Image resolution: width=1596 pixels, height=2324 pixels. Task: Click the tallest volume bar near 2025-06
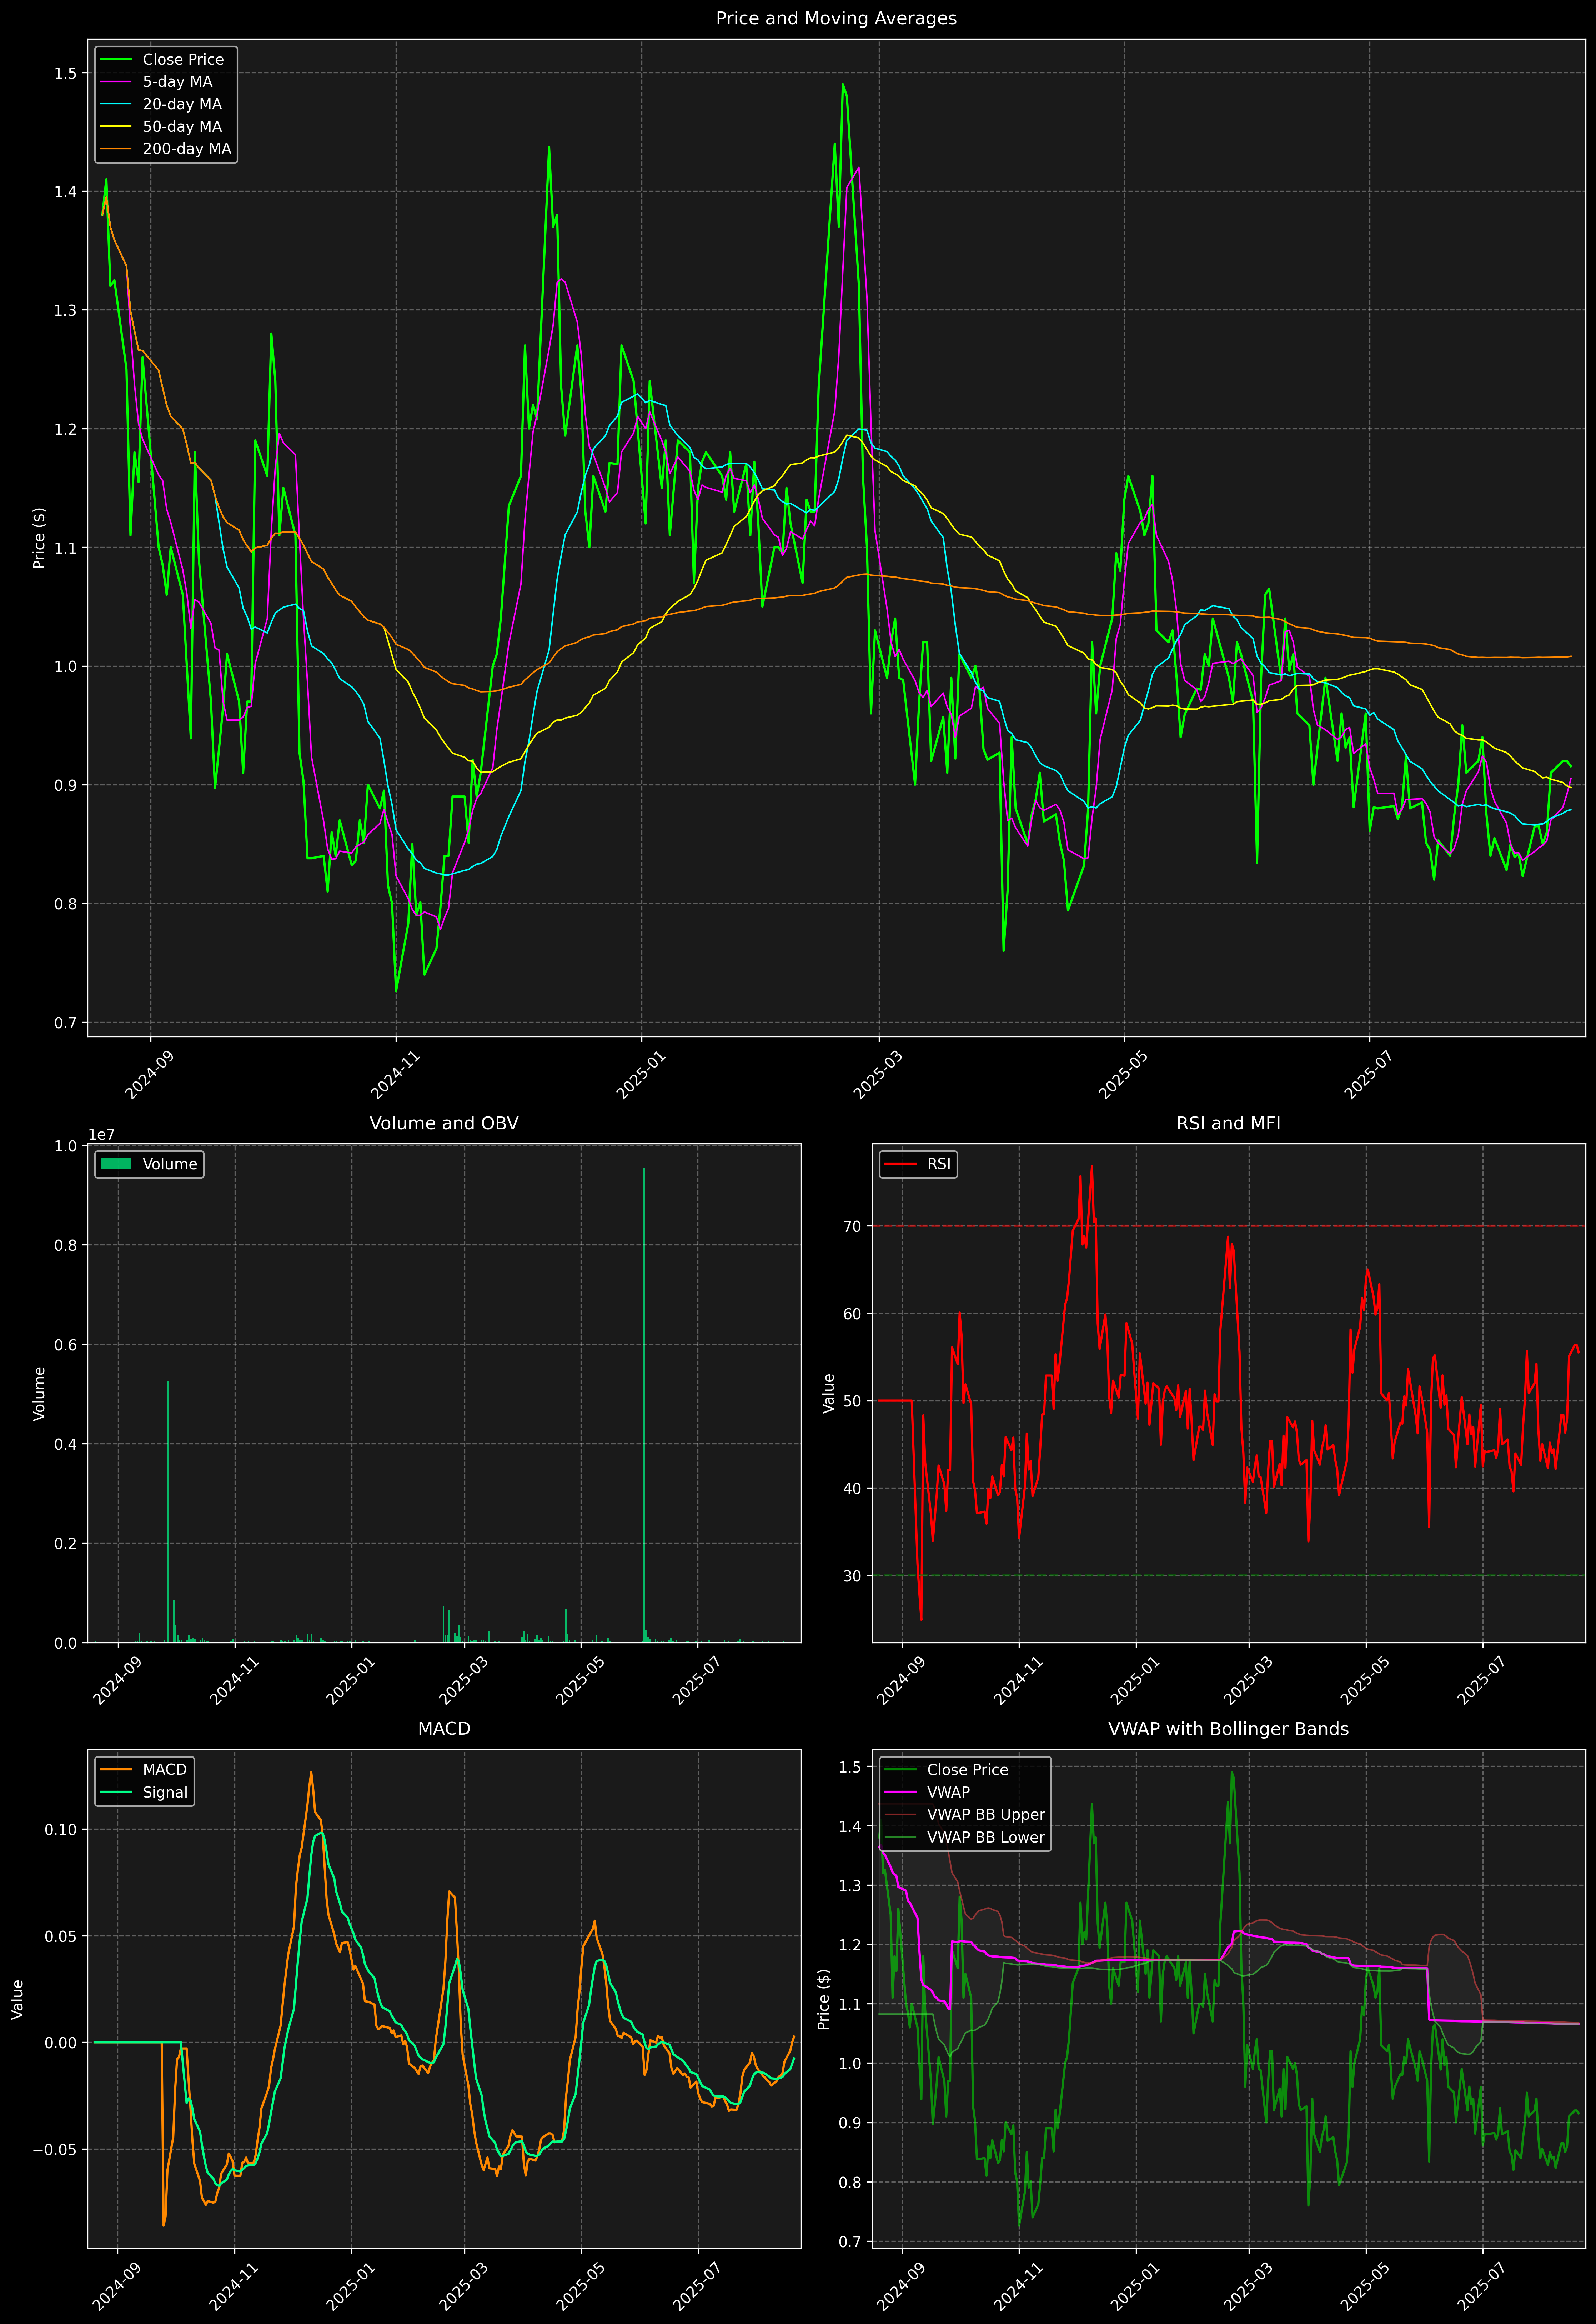(644, 1400)
